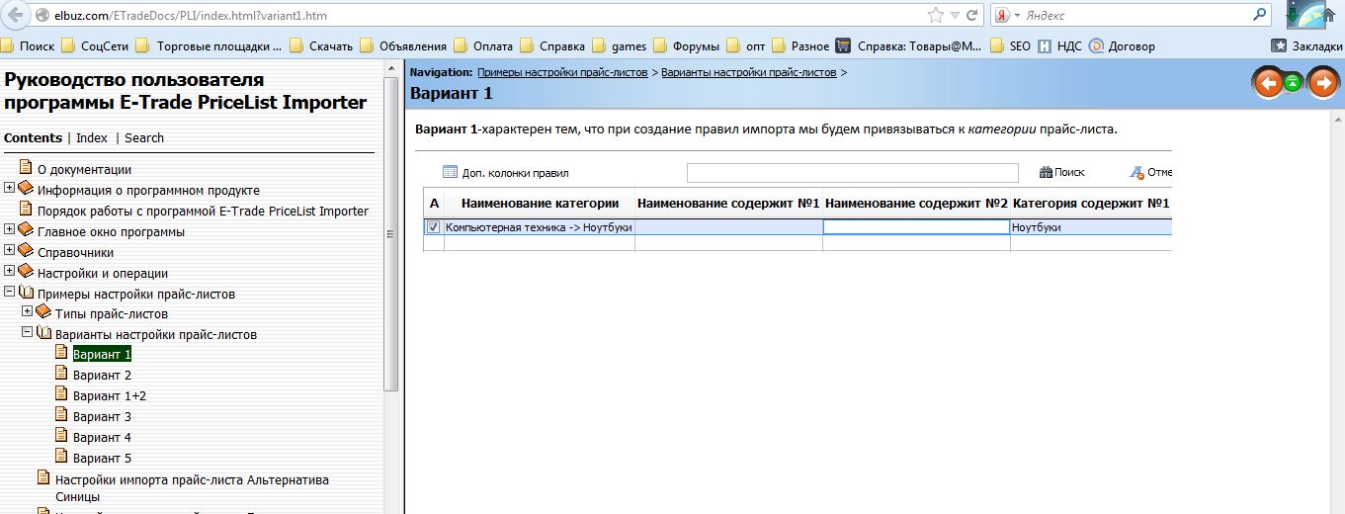The height and width of the screenshot is (514, 1345).
Task: Click the magnifier in Yandex search box
Action: click(x=1259, y=15)
